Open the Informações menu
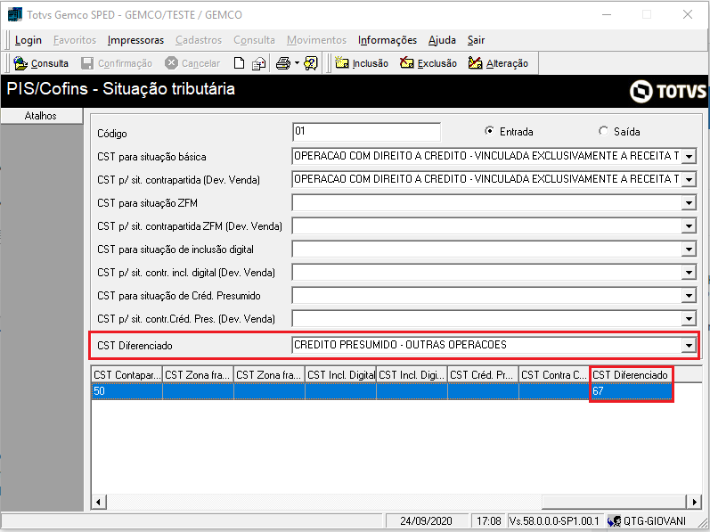The image size is (710, 532). pos(388,40)
